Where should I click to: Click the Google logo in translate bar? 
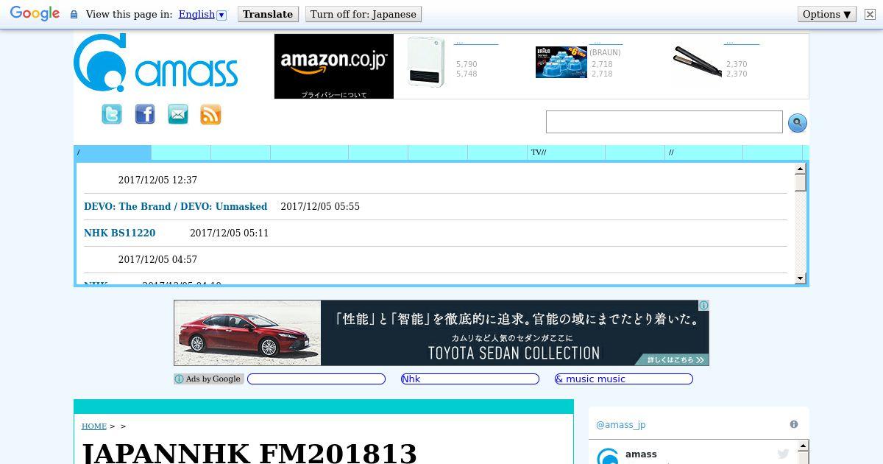tap(35, 14)
